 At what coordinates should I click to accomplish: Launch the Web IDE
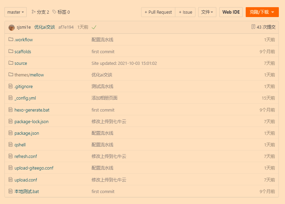click(x=231, y=12)
